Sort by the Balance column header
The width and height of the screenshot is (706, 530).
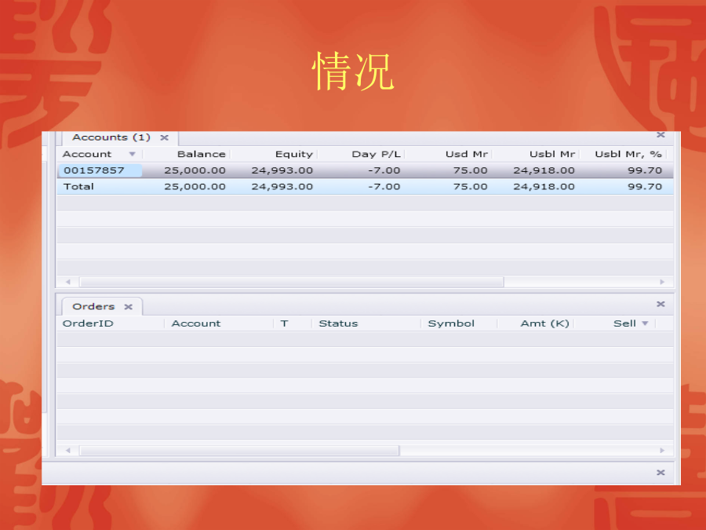point(201,154)
